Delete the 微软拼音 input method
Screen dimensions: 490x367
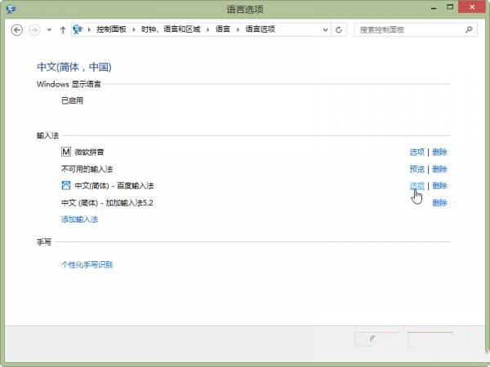point(439,152)
